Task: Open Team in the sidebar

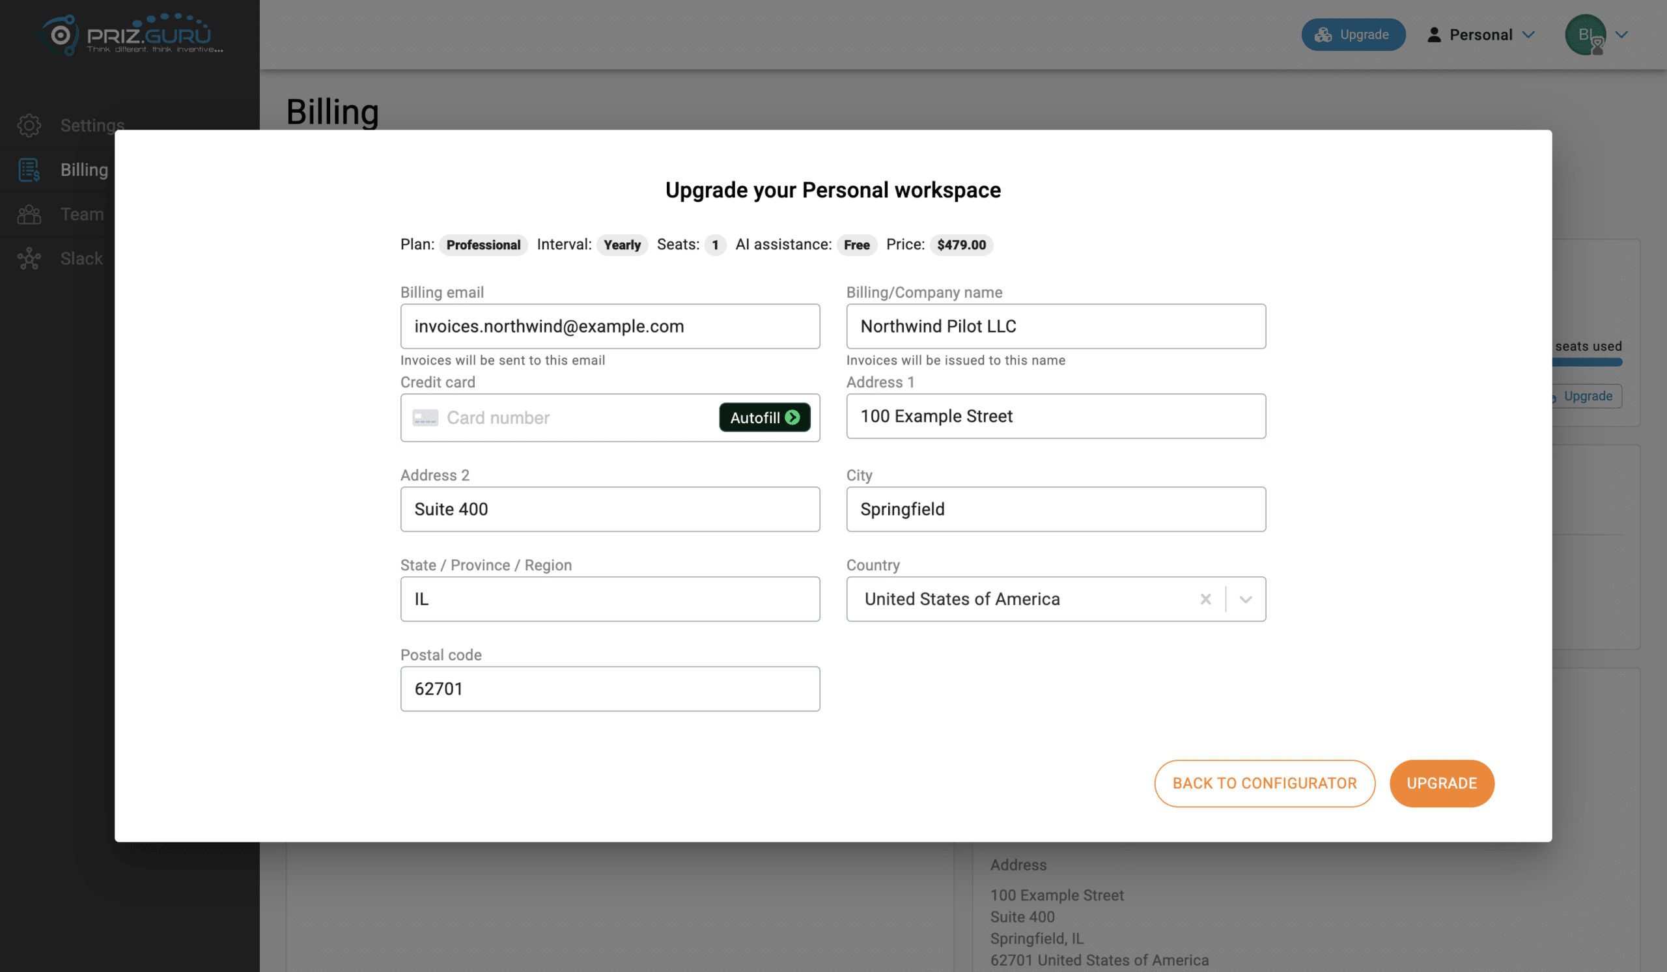Action: (x=82, y=214)
